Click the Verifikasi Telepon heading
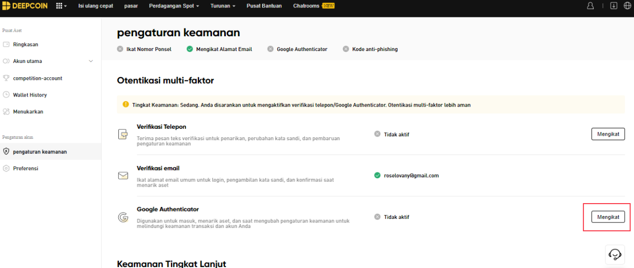634x268 pixels. 161,127
